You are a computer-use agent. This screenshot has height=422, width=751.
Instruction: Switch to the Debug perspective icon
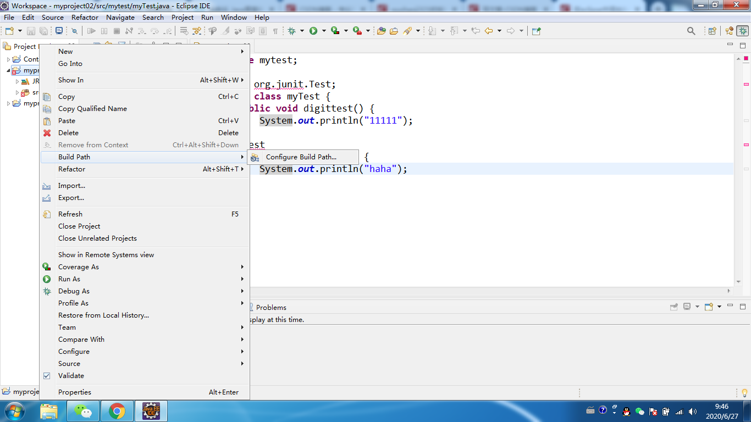[742, 31]
